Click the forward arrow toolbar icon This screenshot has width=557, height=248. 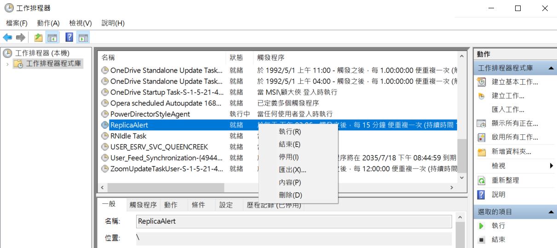(20, 38)
